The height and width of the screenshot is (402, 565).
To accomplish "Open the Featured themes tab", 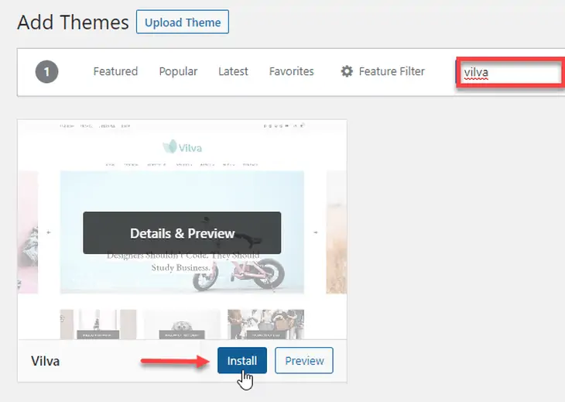I will [x=115, y=71].
